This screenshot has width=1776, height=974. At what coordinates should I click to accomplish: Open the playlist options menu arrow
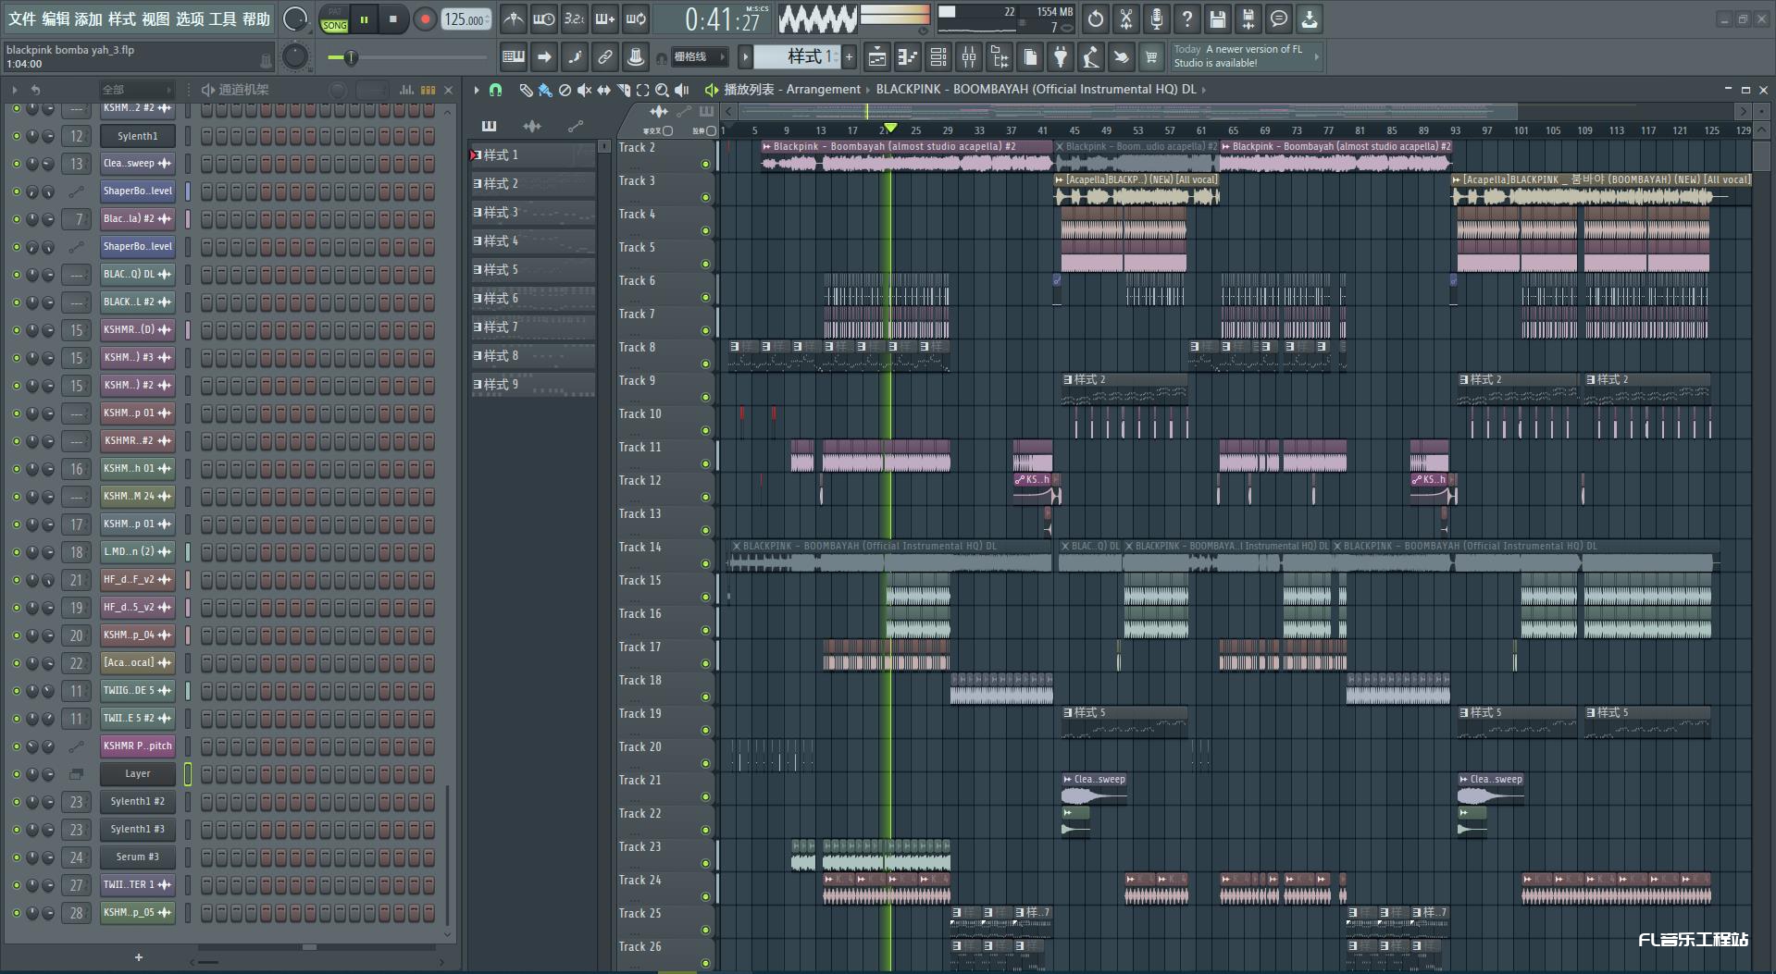click(x=477, y=90)
